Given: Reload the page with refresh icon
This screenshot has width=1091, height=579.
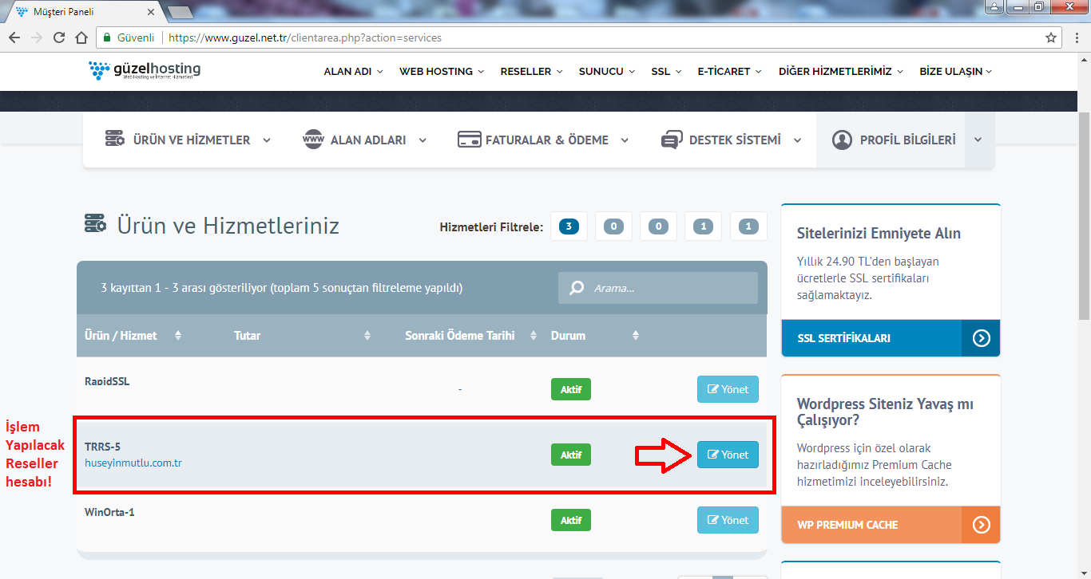Looking at the screenshot, I should 59,37.
